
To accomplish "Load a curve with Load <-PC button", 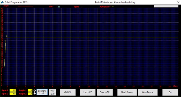I will click(x=87, y=92).
